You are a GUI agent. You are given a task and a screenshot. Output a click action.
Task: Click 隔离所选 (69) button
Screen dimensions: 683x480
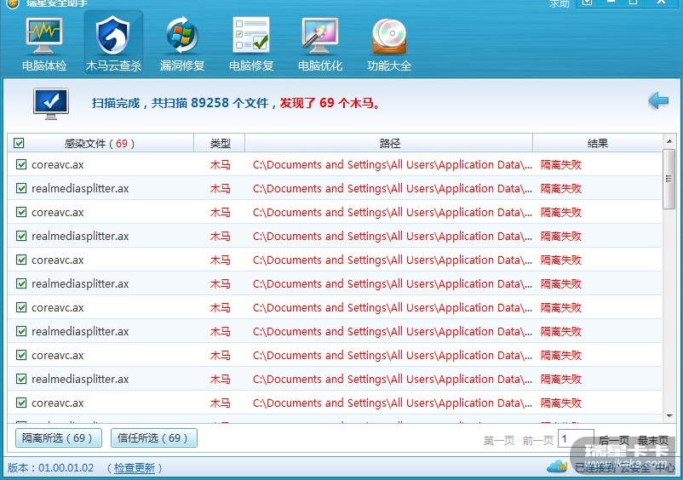[x=59, y=437]
